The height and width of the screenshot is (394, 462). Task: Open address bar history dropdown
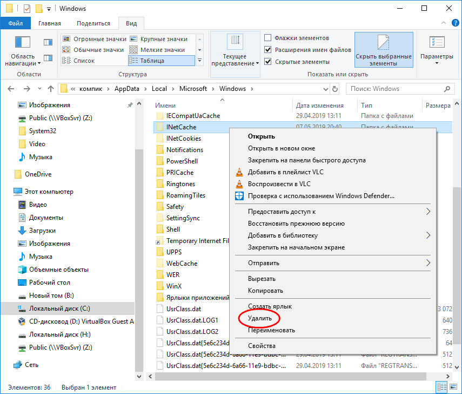point(326,89)
